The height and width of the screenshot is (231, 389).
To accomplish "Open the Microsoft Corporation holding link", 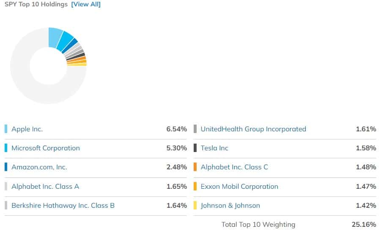I will coord(46,148).
